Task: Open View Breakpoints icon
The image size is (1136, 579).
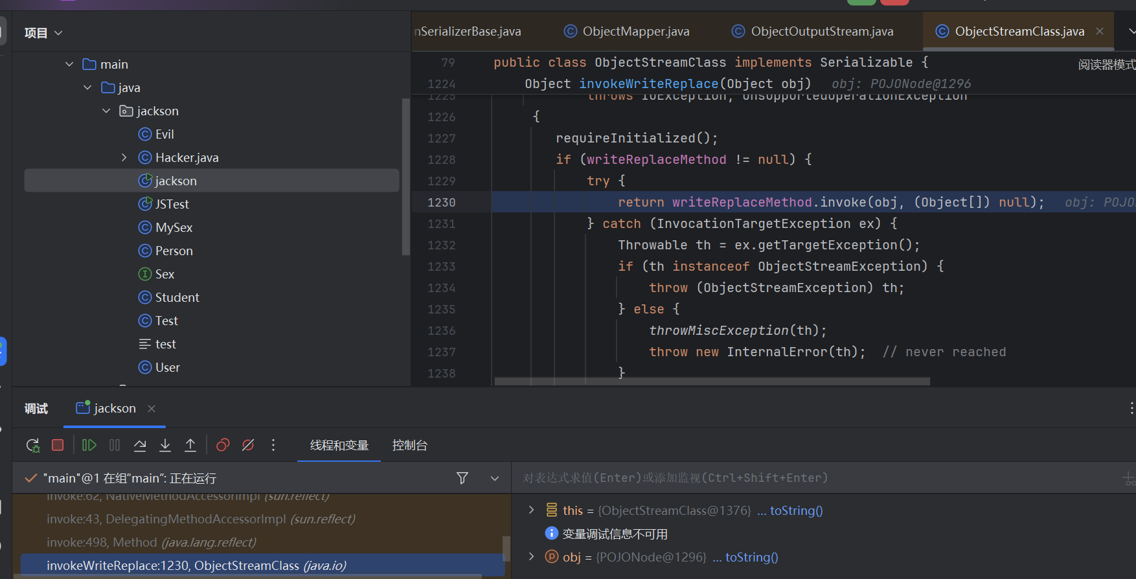Action: point(223,445)
